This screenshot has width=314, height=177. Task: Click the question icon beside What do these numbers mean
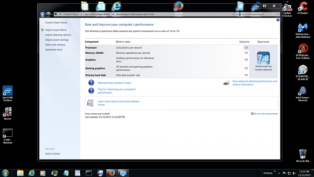(91, 83)
